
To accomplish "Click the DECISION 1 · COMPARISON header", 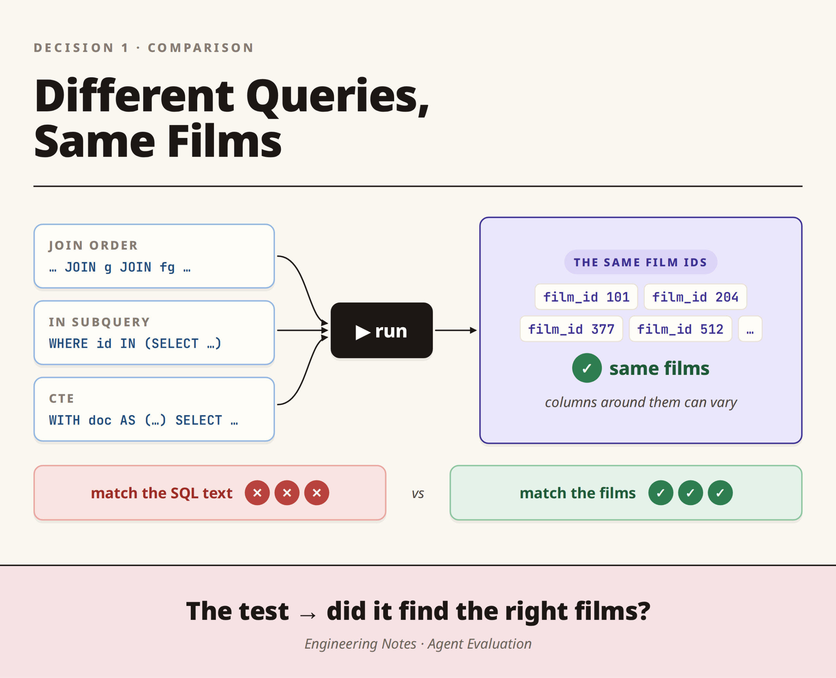I will tap(144, 48).
